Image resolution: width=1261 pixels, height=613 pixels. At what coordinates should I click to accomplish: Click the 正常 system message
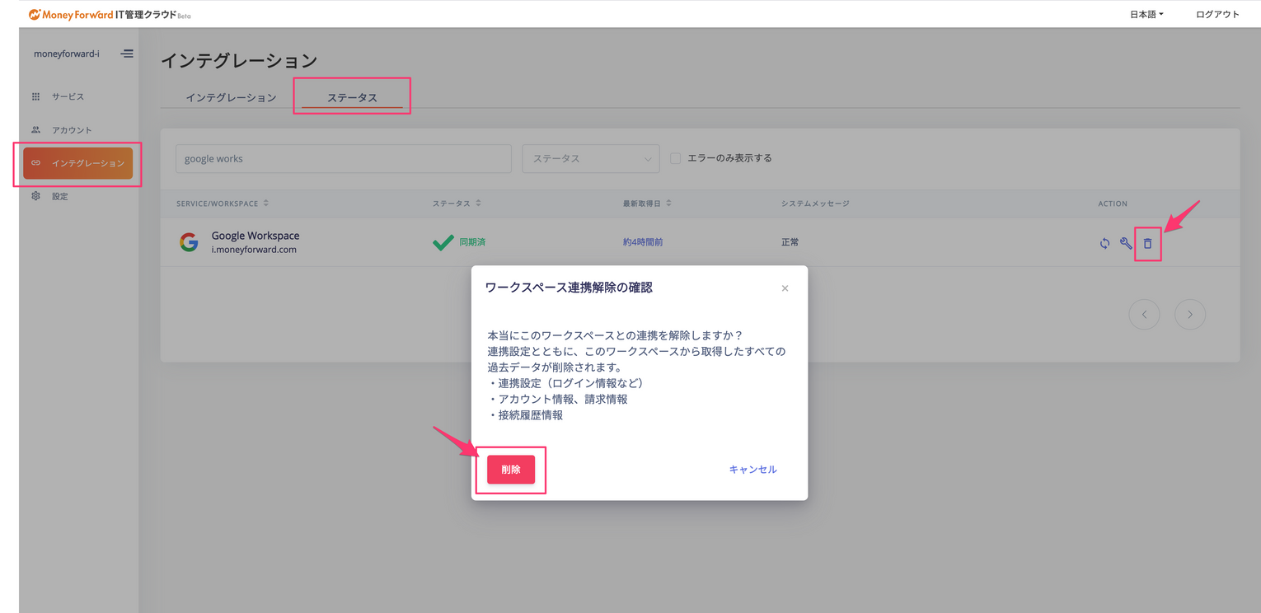(790, 242)
